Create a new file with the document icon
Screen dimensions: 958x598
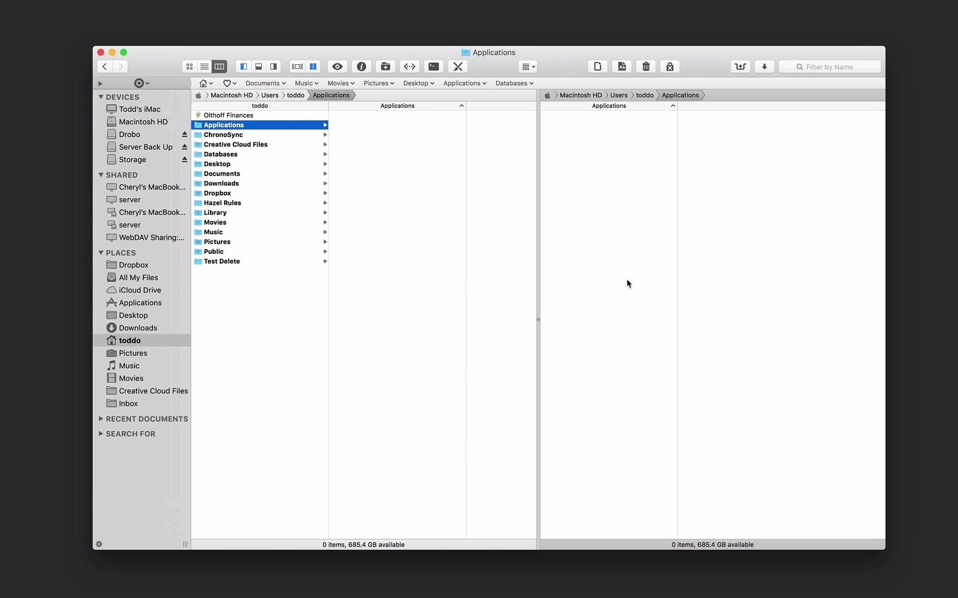(x=597, y=66)
